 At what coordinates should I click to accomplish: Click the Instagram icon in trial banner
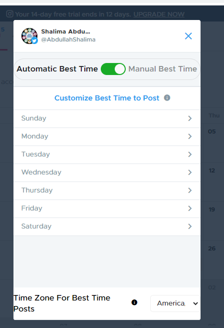tap(9, 14)
